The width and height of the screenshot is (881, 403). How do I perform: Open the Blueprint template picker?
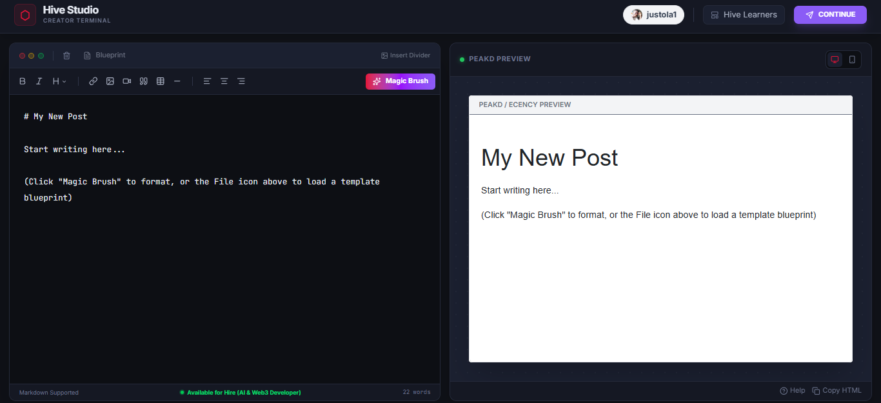coord(104,55)
